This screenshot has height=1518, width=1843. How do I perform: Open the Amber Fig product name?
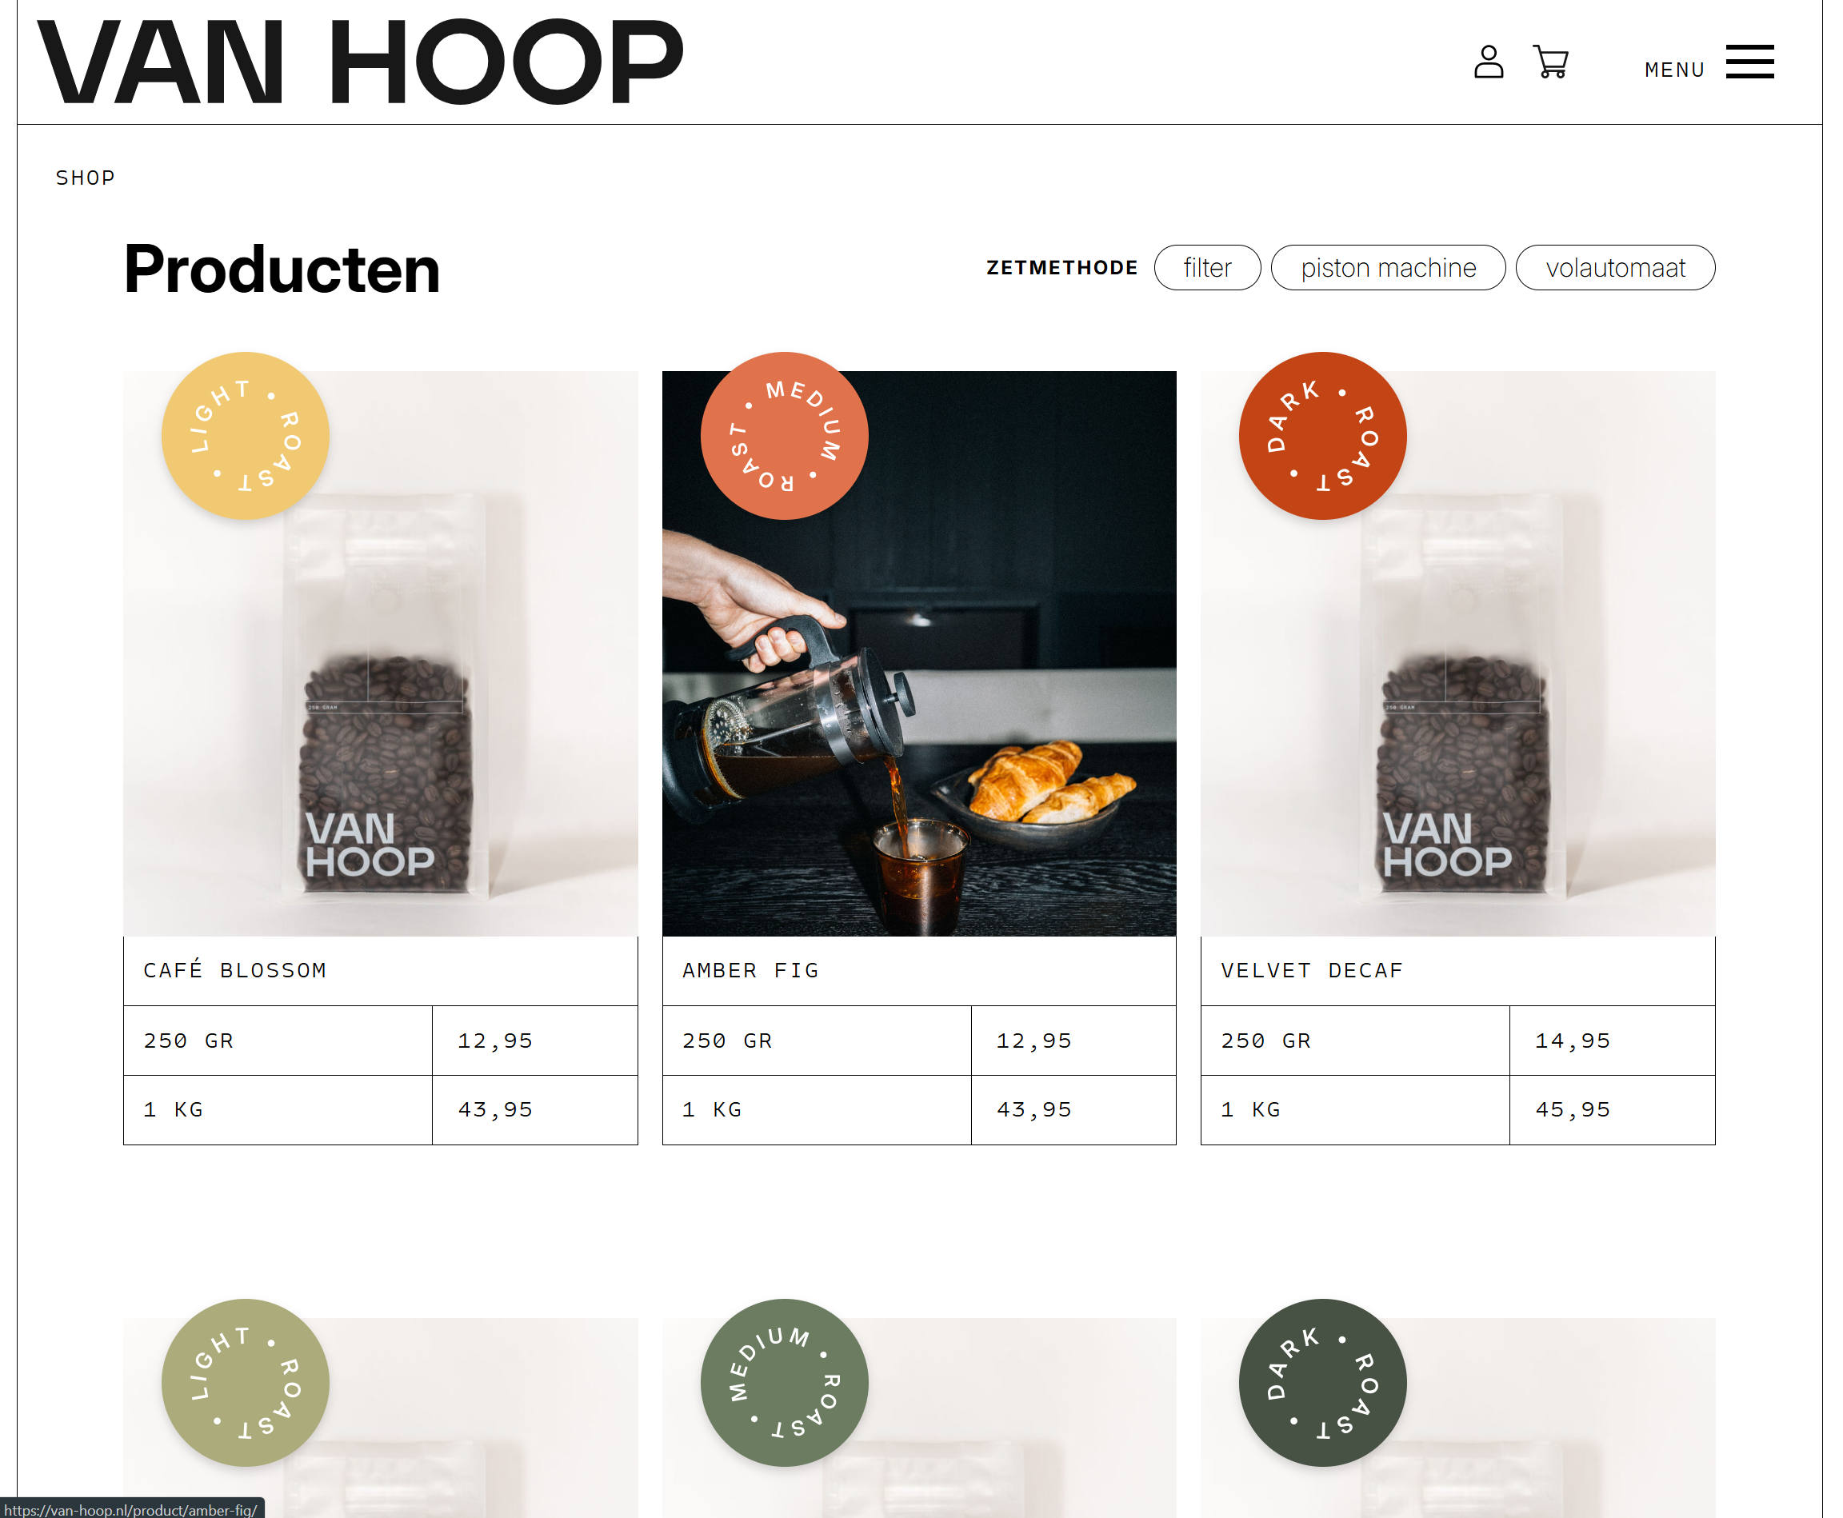tap(750, 971)
